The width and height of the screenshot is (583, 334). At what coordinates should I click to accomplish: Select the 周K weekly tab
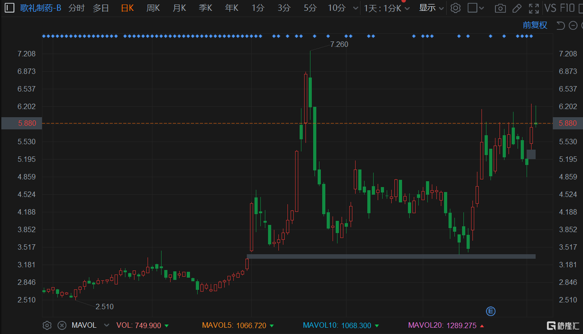(x=153, y=8)
